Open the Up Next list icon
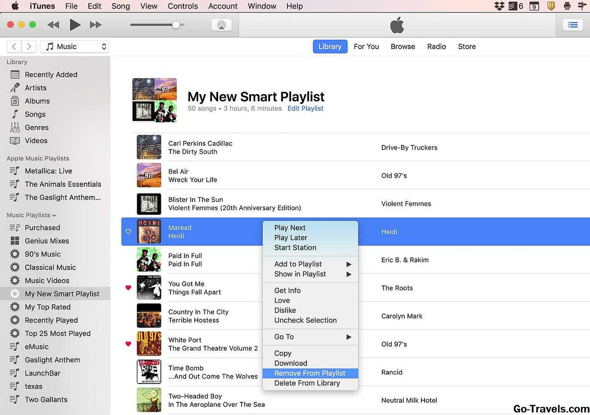The height and width of the screenshot is (415, 590). [x=573, y=25]
